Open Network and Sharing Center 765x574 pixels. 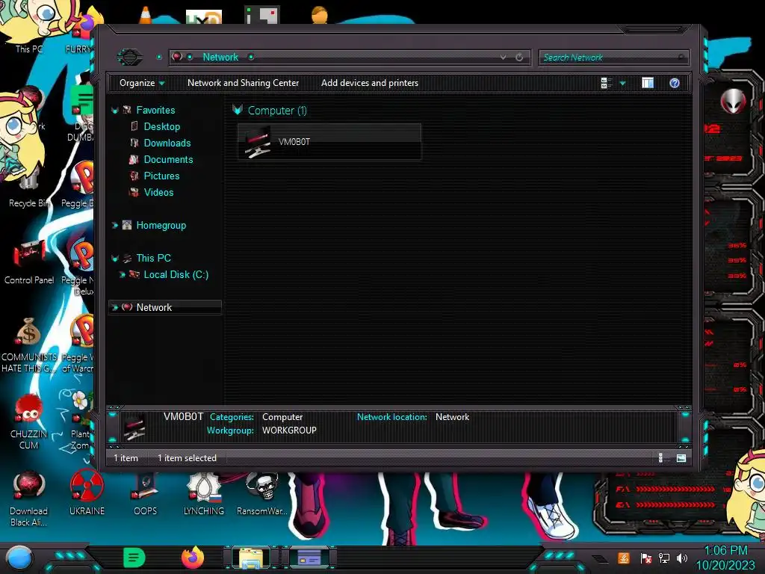coord(243,83)
